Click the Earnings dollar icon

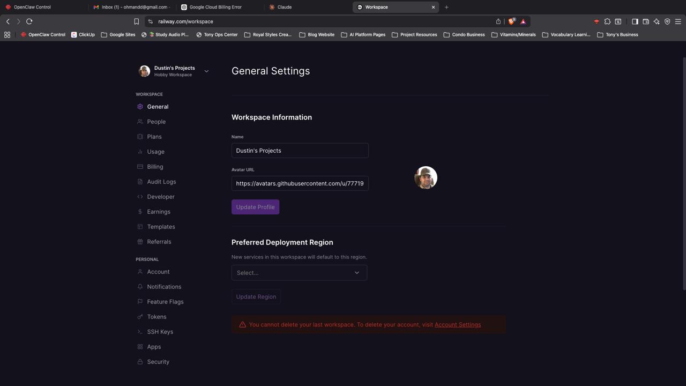click(x=140, y=212)
